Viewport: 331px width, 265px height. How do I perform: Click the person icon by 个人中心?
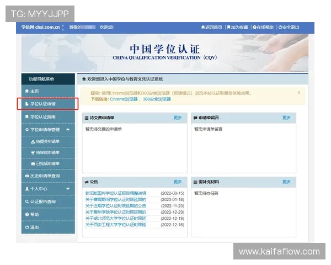[x=27, y=189]
